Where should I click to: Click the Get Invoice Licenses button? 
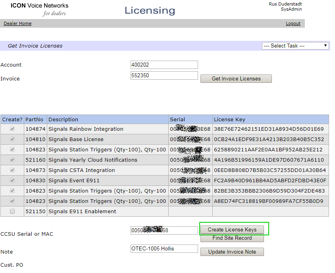pos(236,79)
